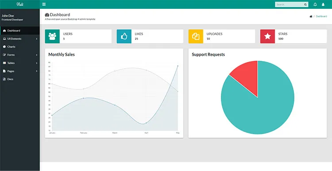This screenshot has width=332, height=171.
Task: Select the Forms menu label
Action: pos(11,55)
